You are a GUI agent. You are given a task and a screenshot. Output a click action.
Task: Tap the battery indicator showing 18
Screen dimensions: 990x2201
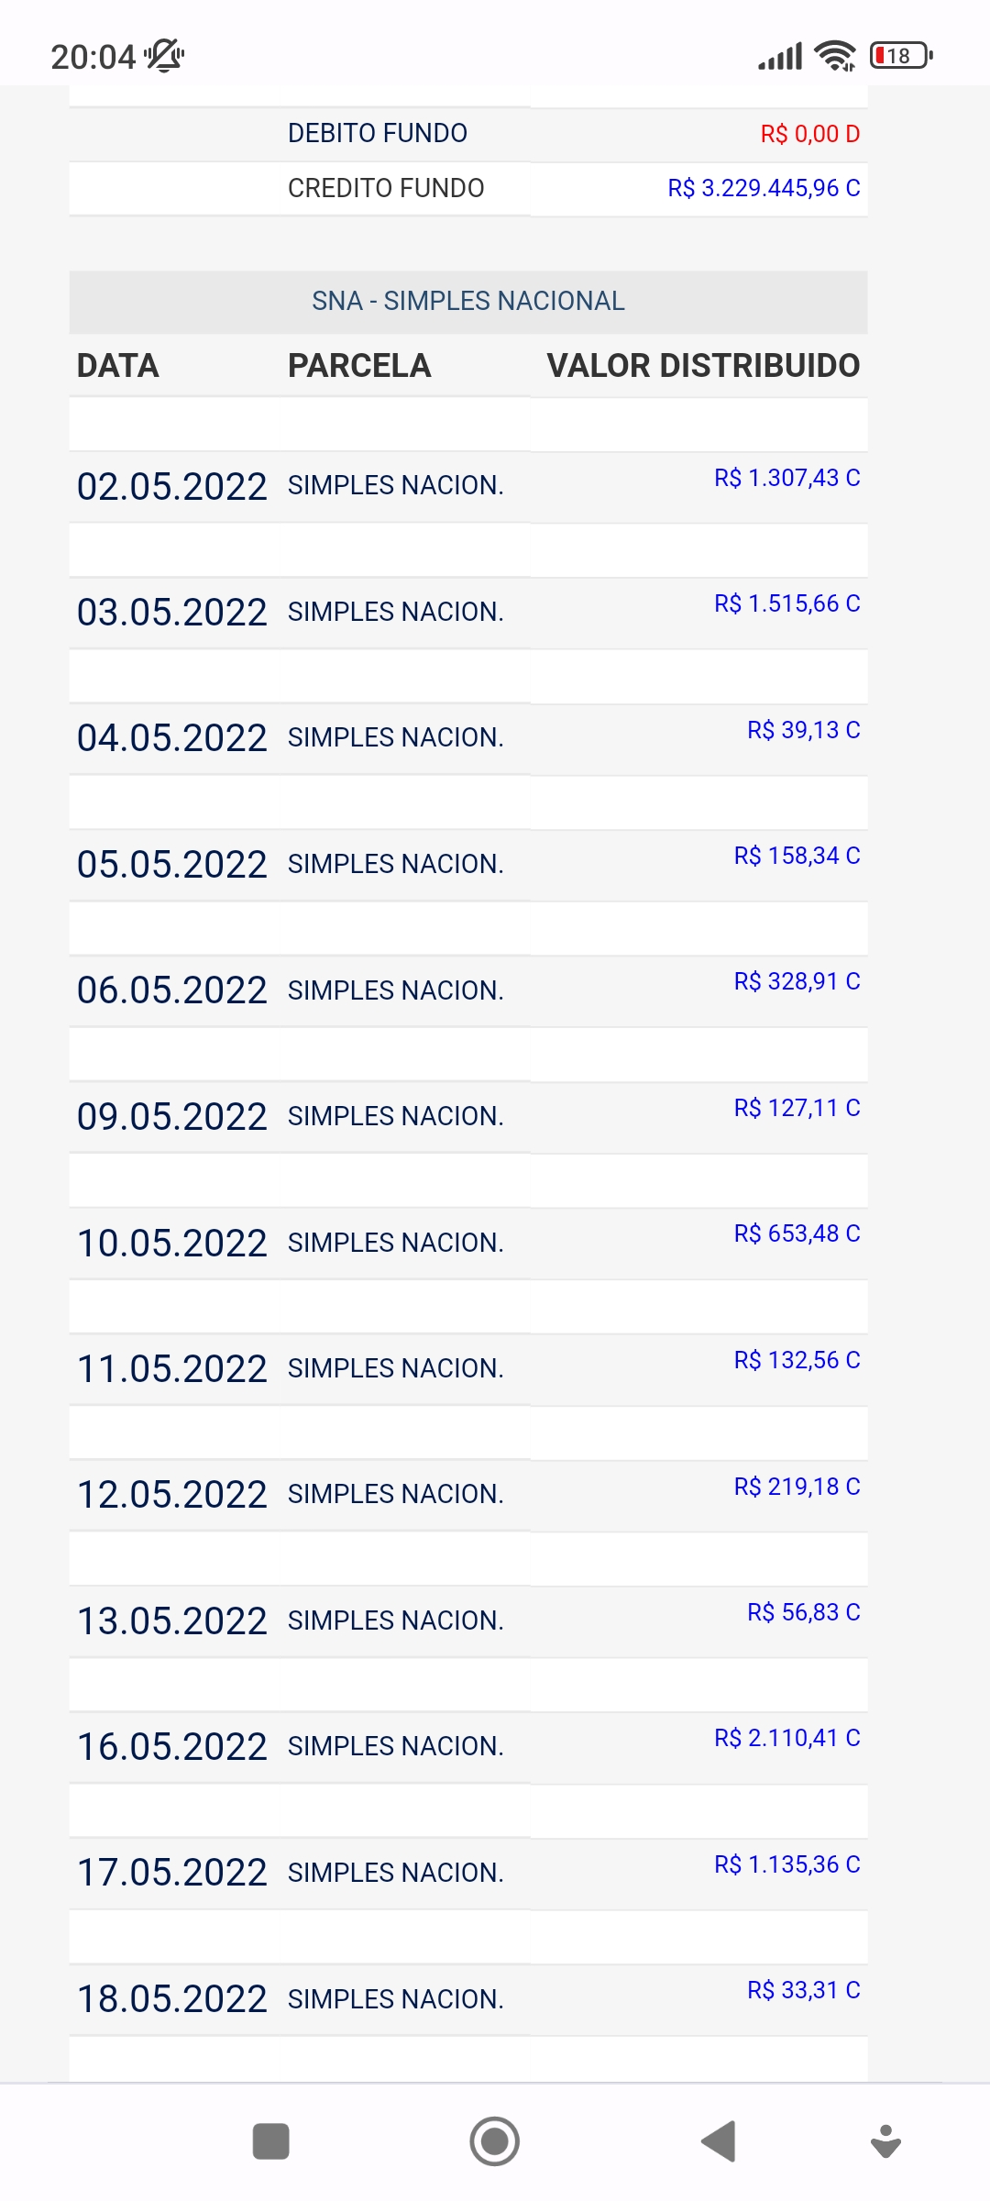(x=901, y=56)
